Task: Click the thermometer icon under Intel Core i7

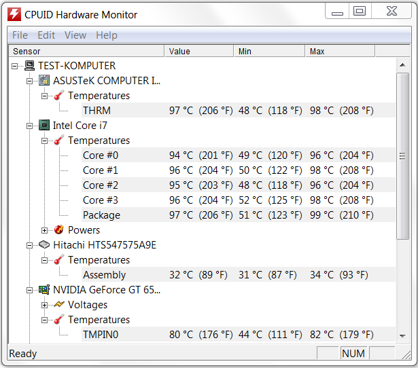Action: [59, 140]
